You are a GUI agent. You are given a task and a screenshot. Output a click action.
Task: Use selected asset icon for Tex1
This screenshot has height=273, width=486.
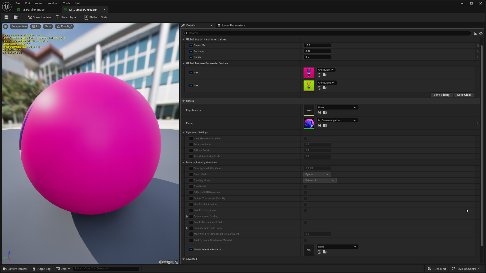click(319, 75)
